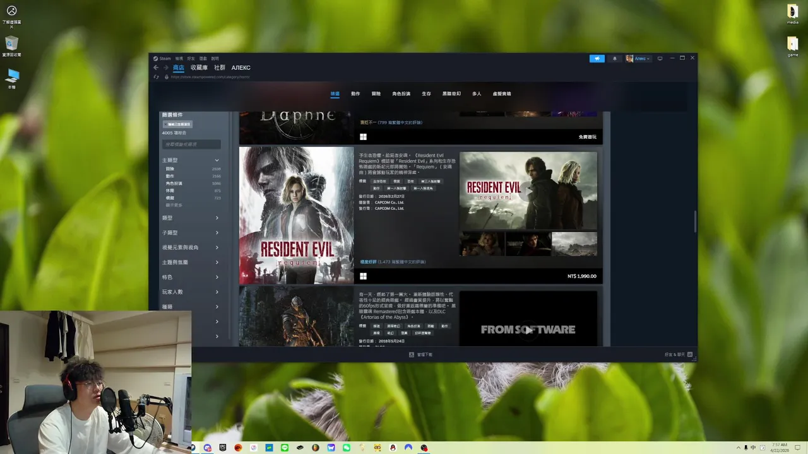The height and width of the screenshot is (454, 808).
Task: Select the 虛擬實境 category tab
Action: click(502, 93)
